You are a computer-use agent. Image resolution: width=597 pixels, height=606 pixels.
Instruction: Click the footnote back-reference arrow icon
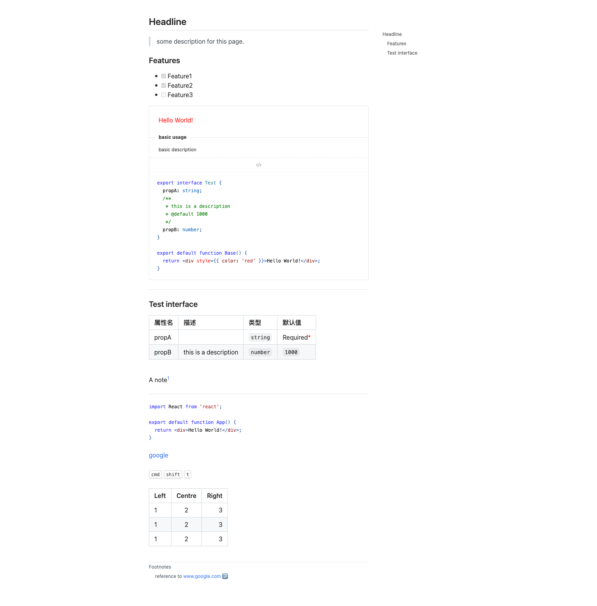point(225,576)
